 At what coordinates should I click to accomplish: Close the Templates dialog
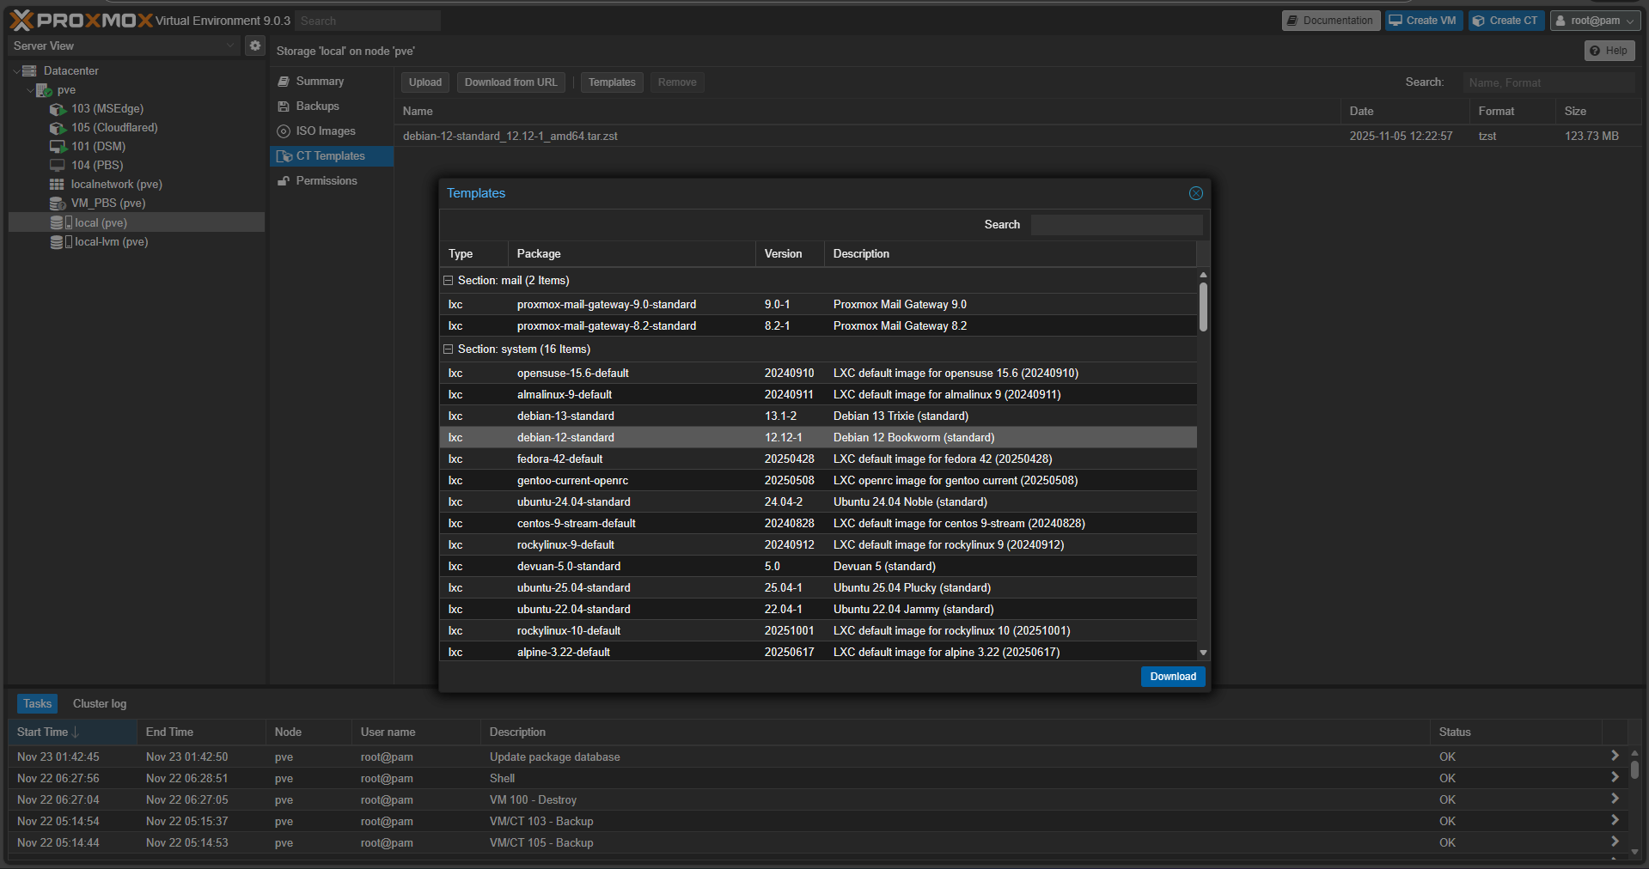click(x=1195, y=193)
